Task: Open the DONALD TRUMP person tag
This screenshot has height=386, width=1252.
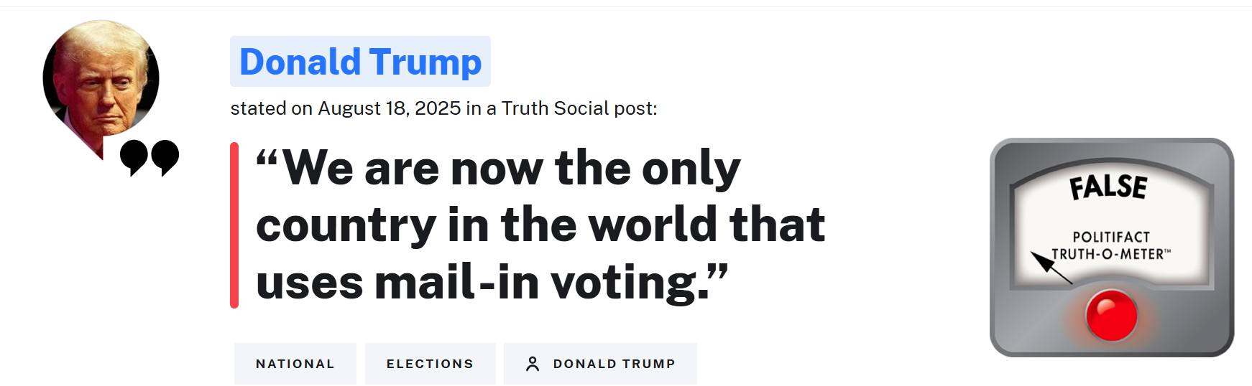Action: coord(614,364)
